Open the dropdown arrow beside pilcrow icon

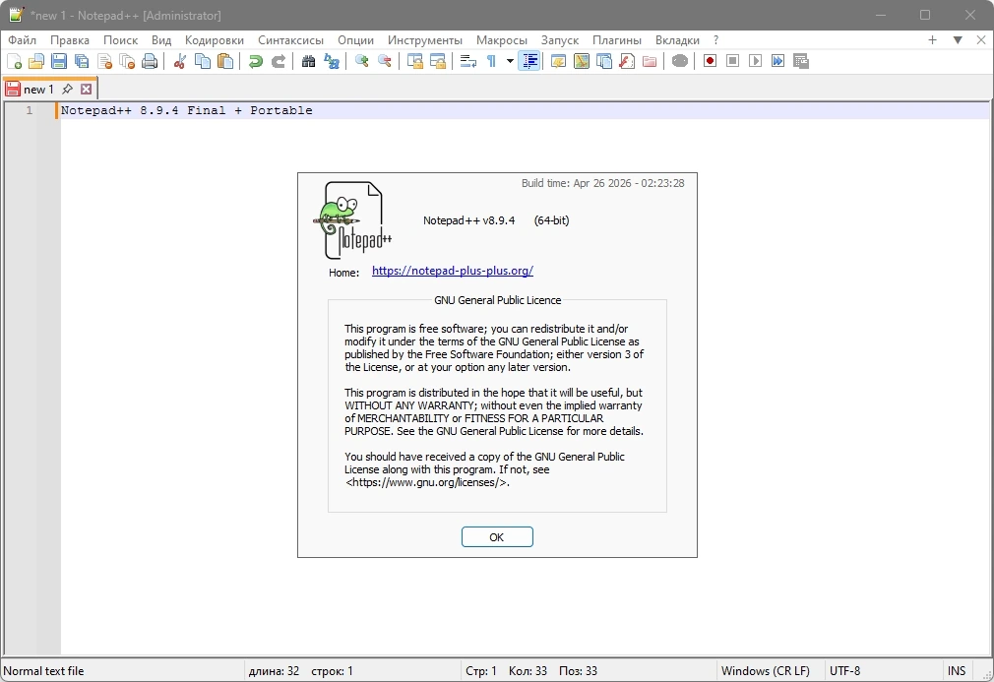pos(510,61)
